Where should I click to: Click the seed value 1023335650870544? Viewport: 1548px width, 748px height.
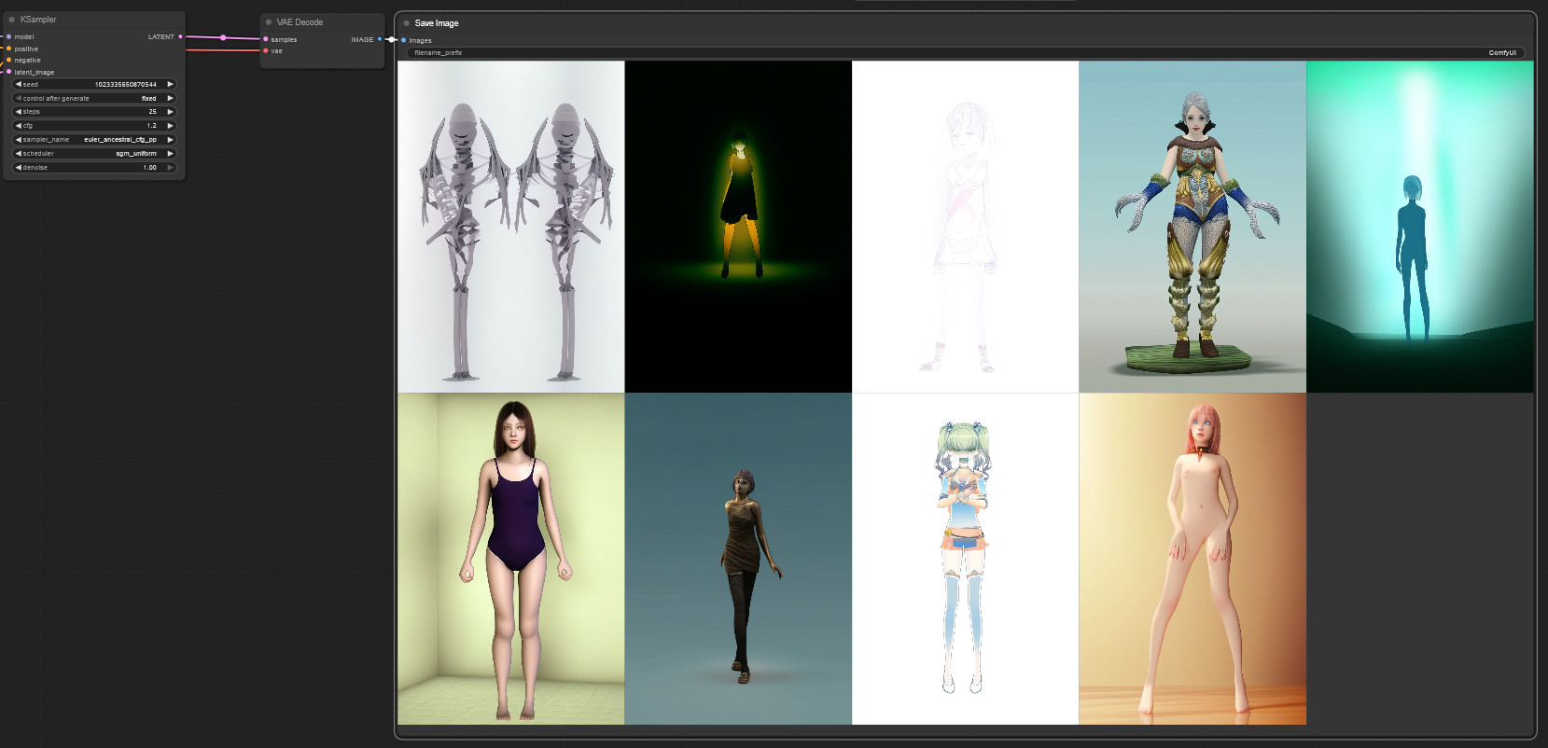click(x=126, y=85)
